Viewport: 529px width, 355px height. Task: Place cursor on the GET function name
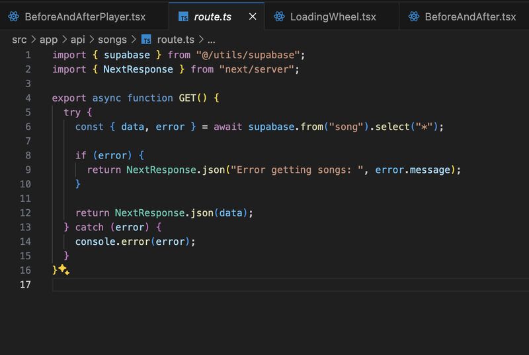(188, 98)
